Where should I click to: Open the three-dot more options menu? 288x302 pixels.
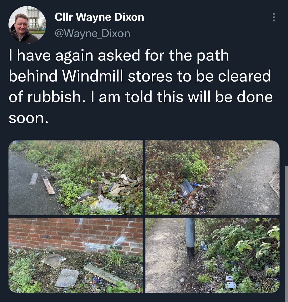274,17
